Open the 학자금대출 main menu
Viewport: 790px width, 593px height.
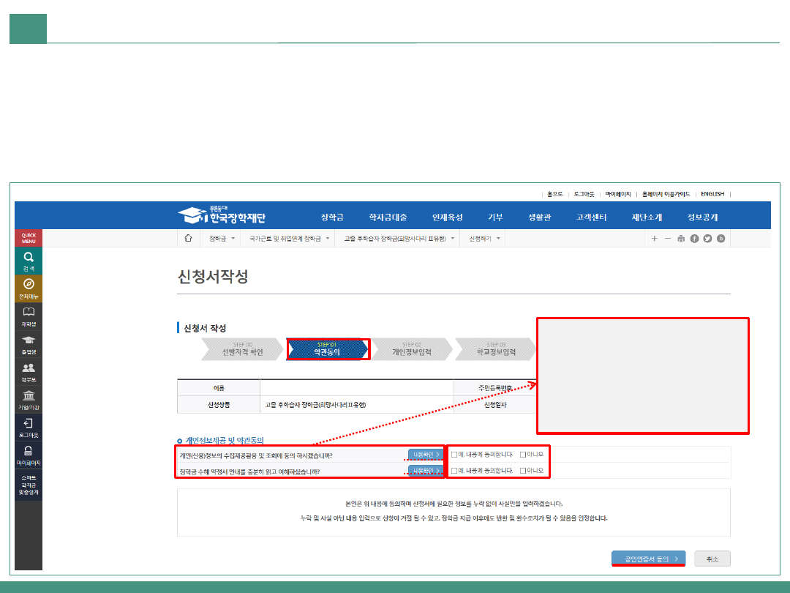pos(388,217)
